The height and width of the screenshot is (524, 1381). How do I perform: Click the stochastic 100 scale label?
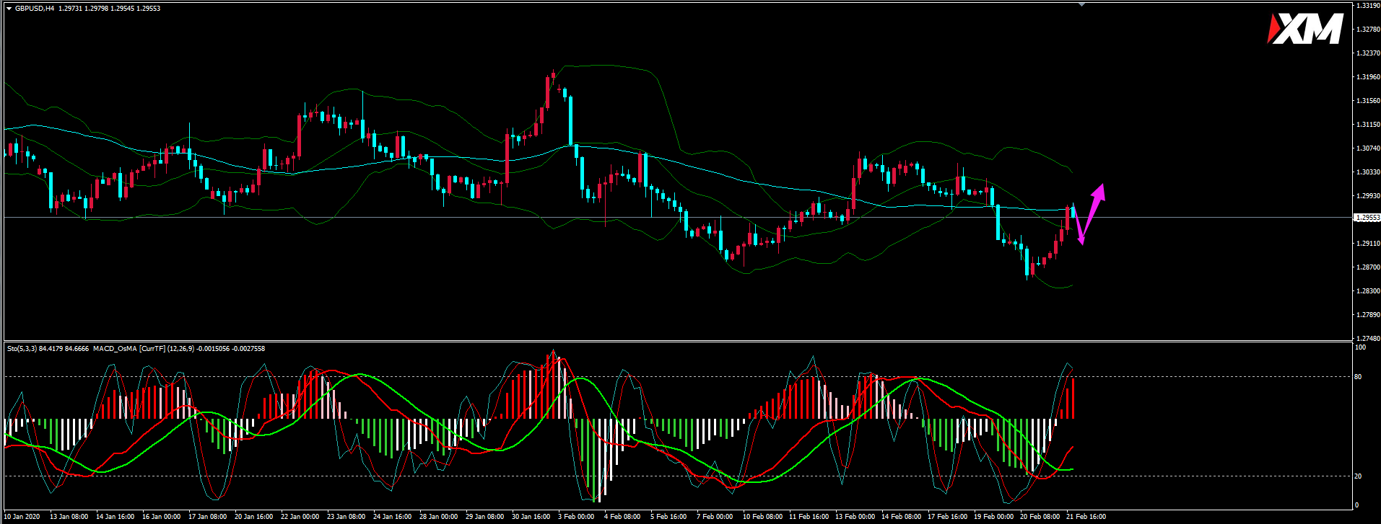1359,347
